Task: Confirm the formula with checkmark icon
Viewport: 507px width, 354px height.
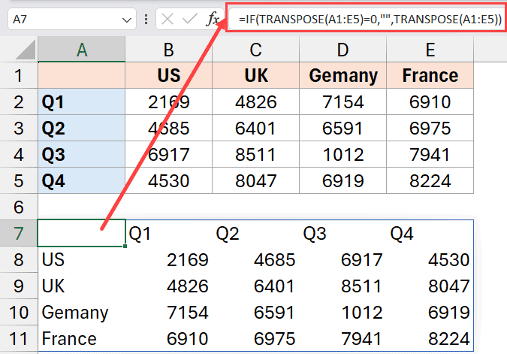Action: (190, 19)
